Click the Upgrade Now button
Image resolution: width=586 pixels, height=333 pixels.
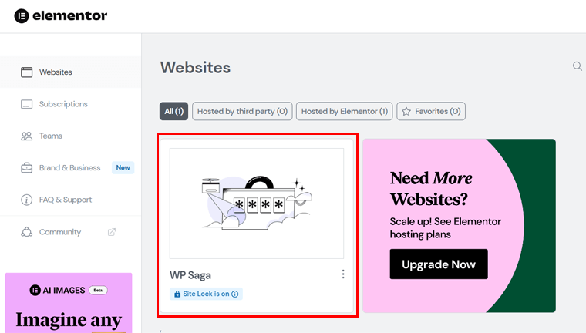click(x=439, y=264)
